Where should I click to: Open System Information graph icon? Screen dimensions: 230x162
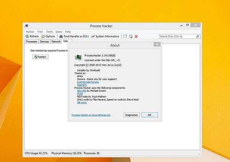(x=93, y=36)
